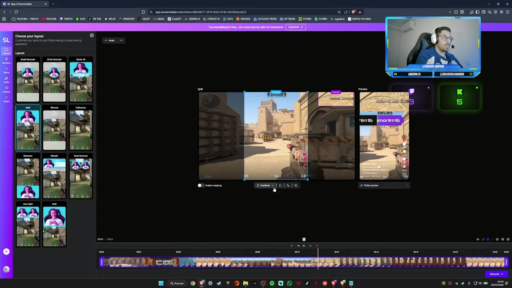Open the Layouts sidebar section
This screenshot has width=512, height=288.
tap(6, 51)
